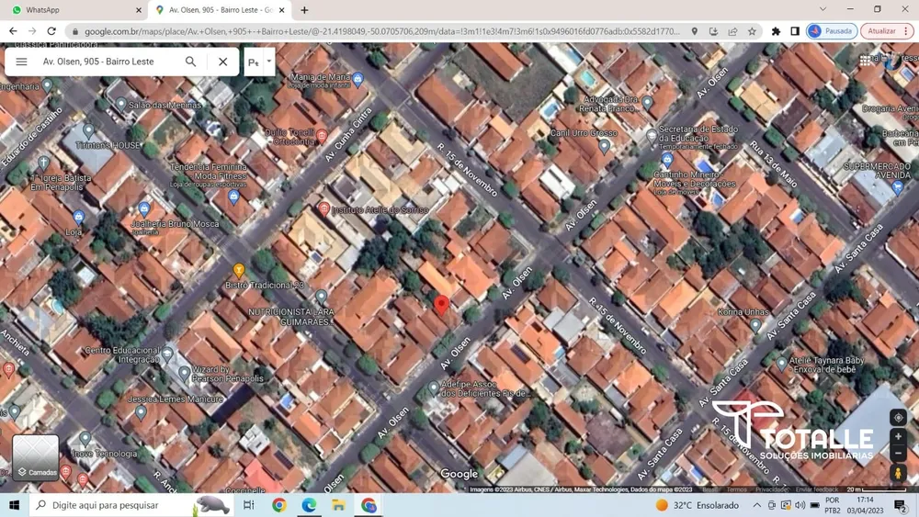Click the Pt button beside search box
Screen dimensions: 919x517
(254, 62)
